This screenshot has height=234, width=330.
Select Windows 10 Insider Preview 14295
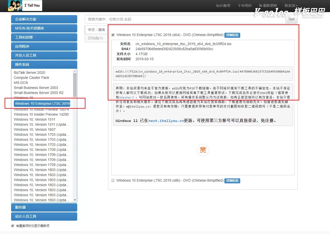41,114
